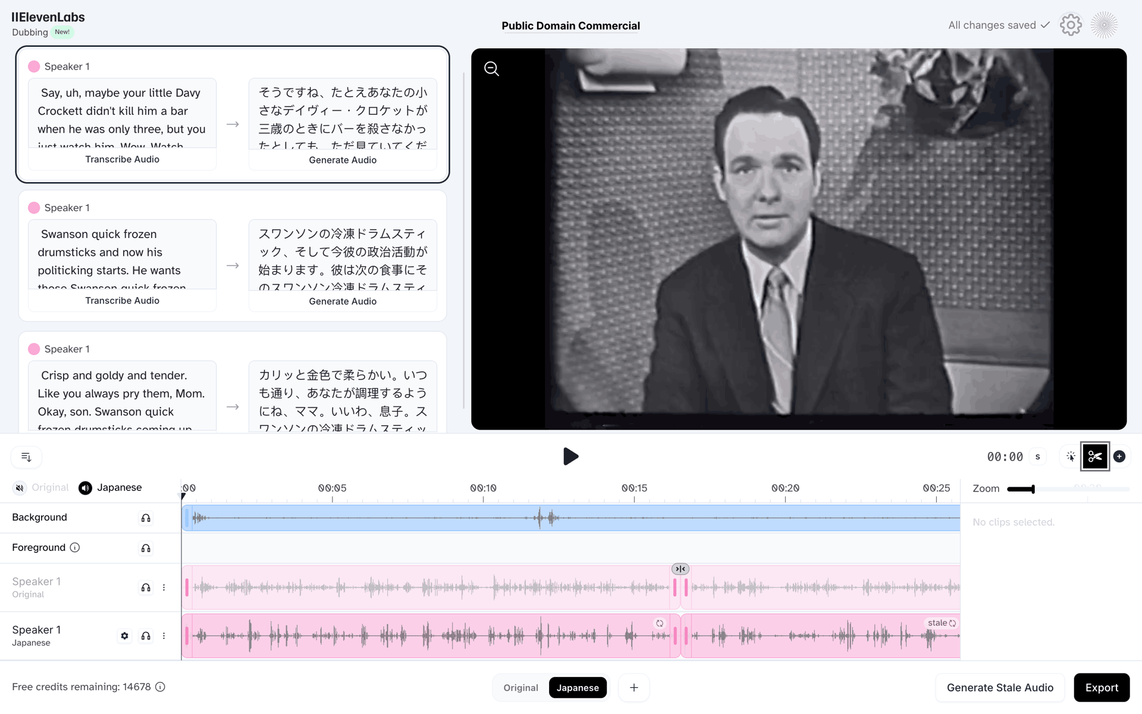Edit the 'Crisp and goldy' English text
Viewport: 1142px width, 714px height.
(122, 396)
